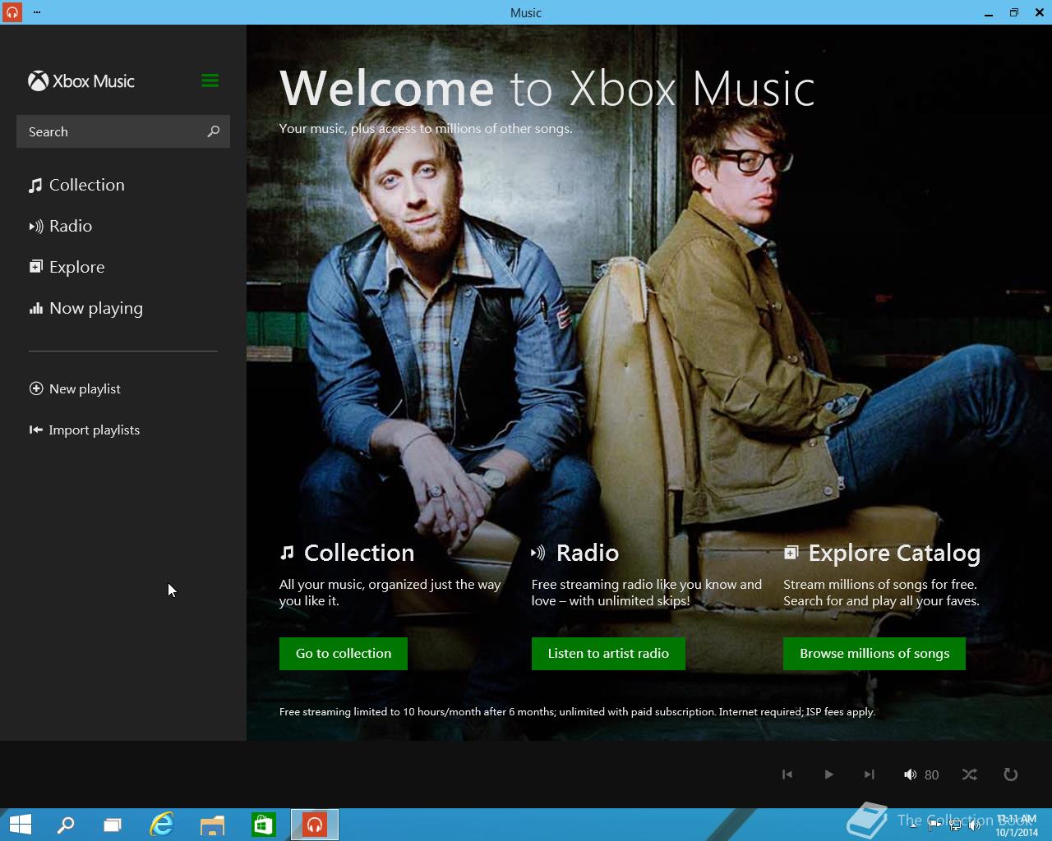1052x841 pixels.
Task: Click the sidebar Explore icon
Action: click(35, 267)
